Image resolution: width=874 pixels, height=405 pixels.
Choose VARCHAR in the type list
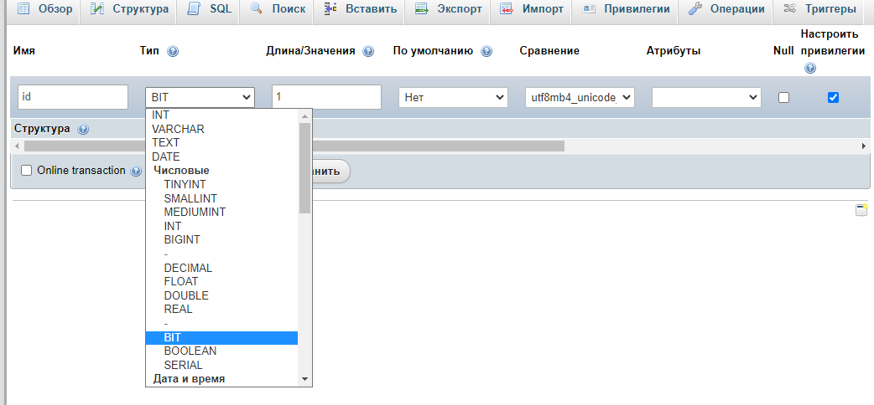(x=178, y=129)
